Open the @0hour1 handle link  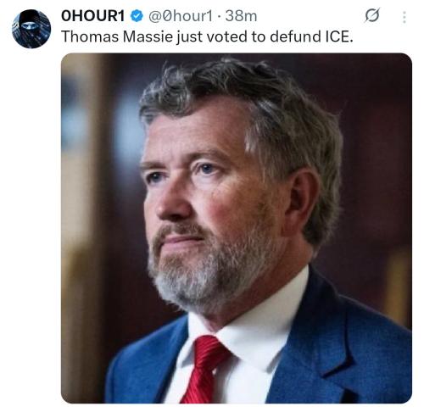tap(181, 16)
